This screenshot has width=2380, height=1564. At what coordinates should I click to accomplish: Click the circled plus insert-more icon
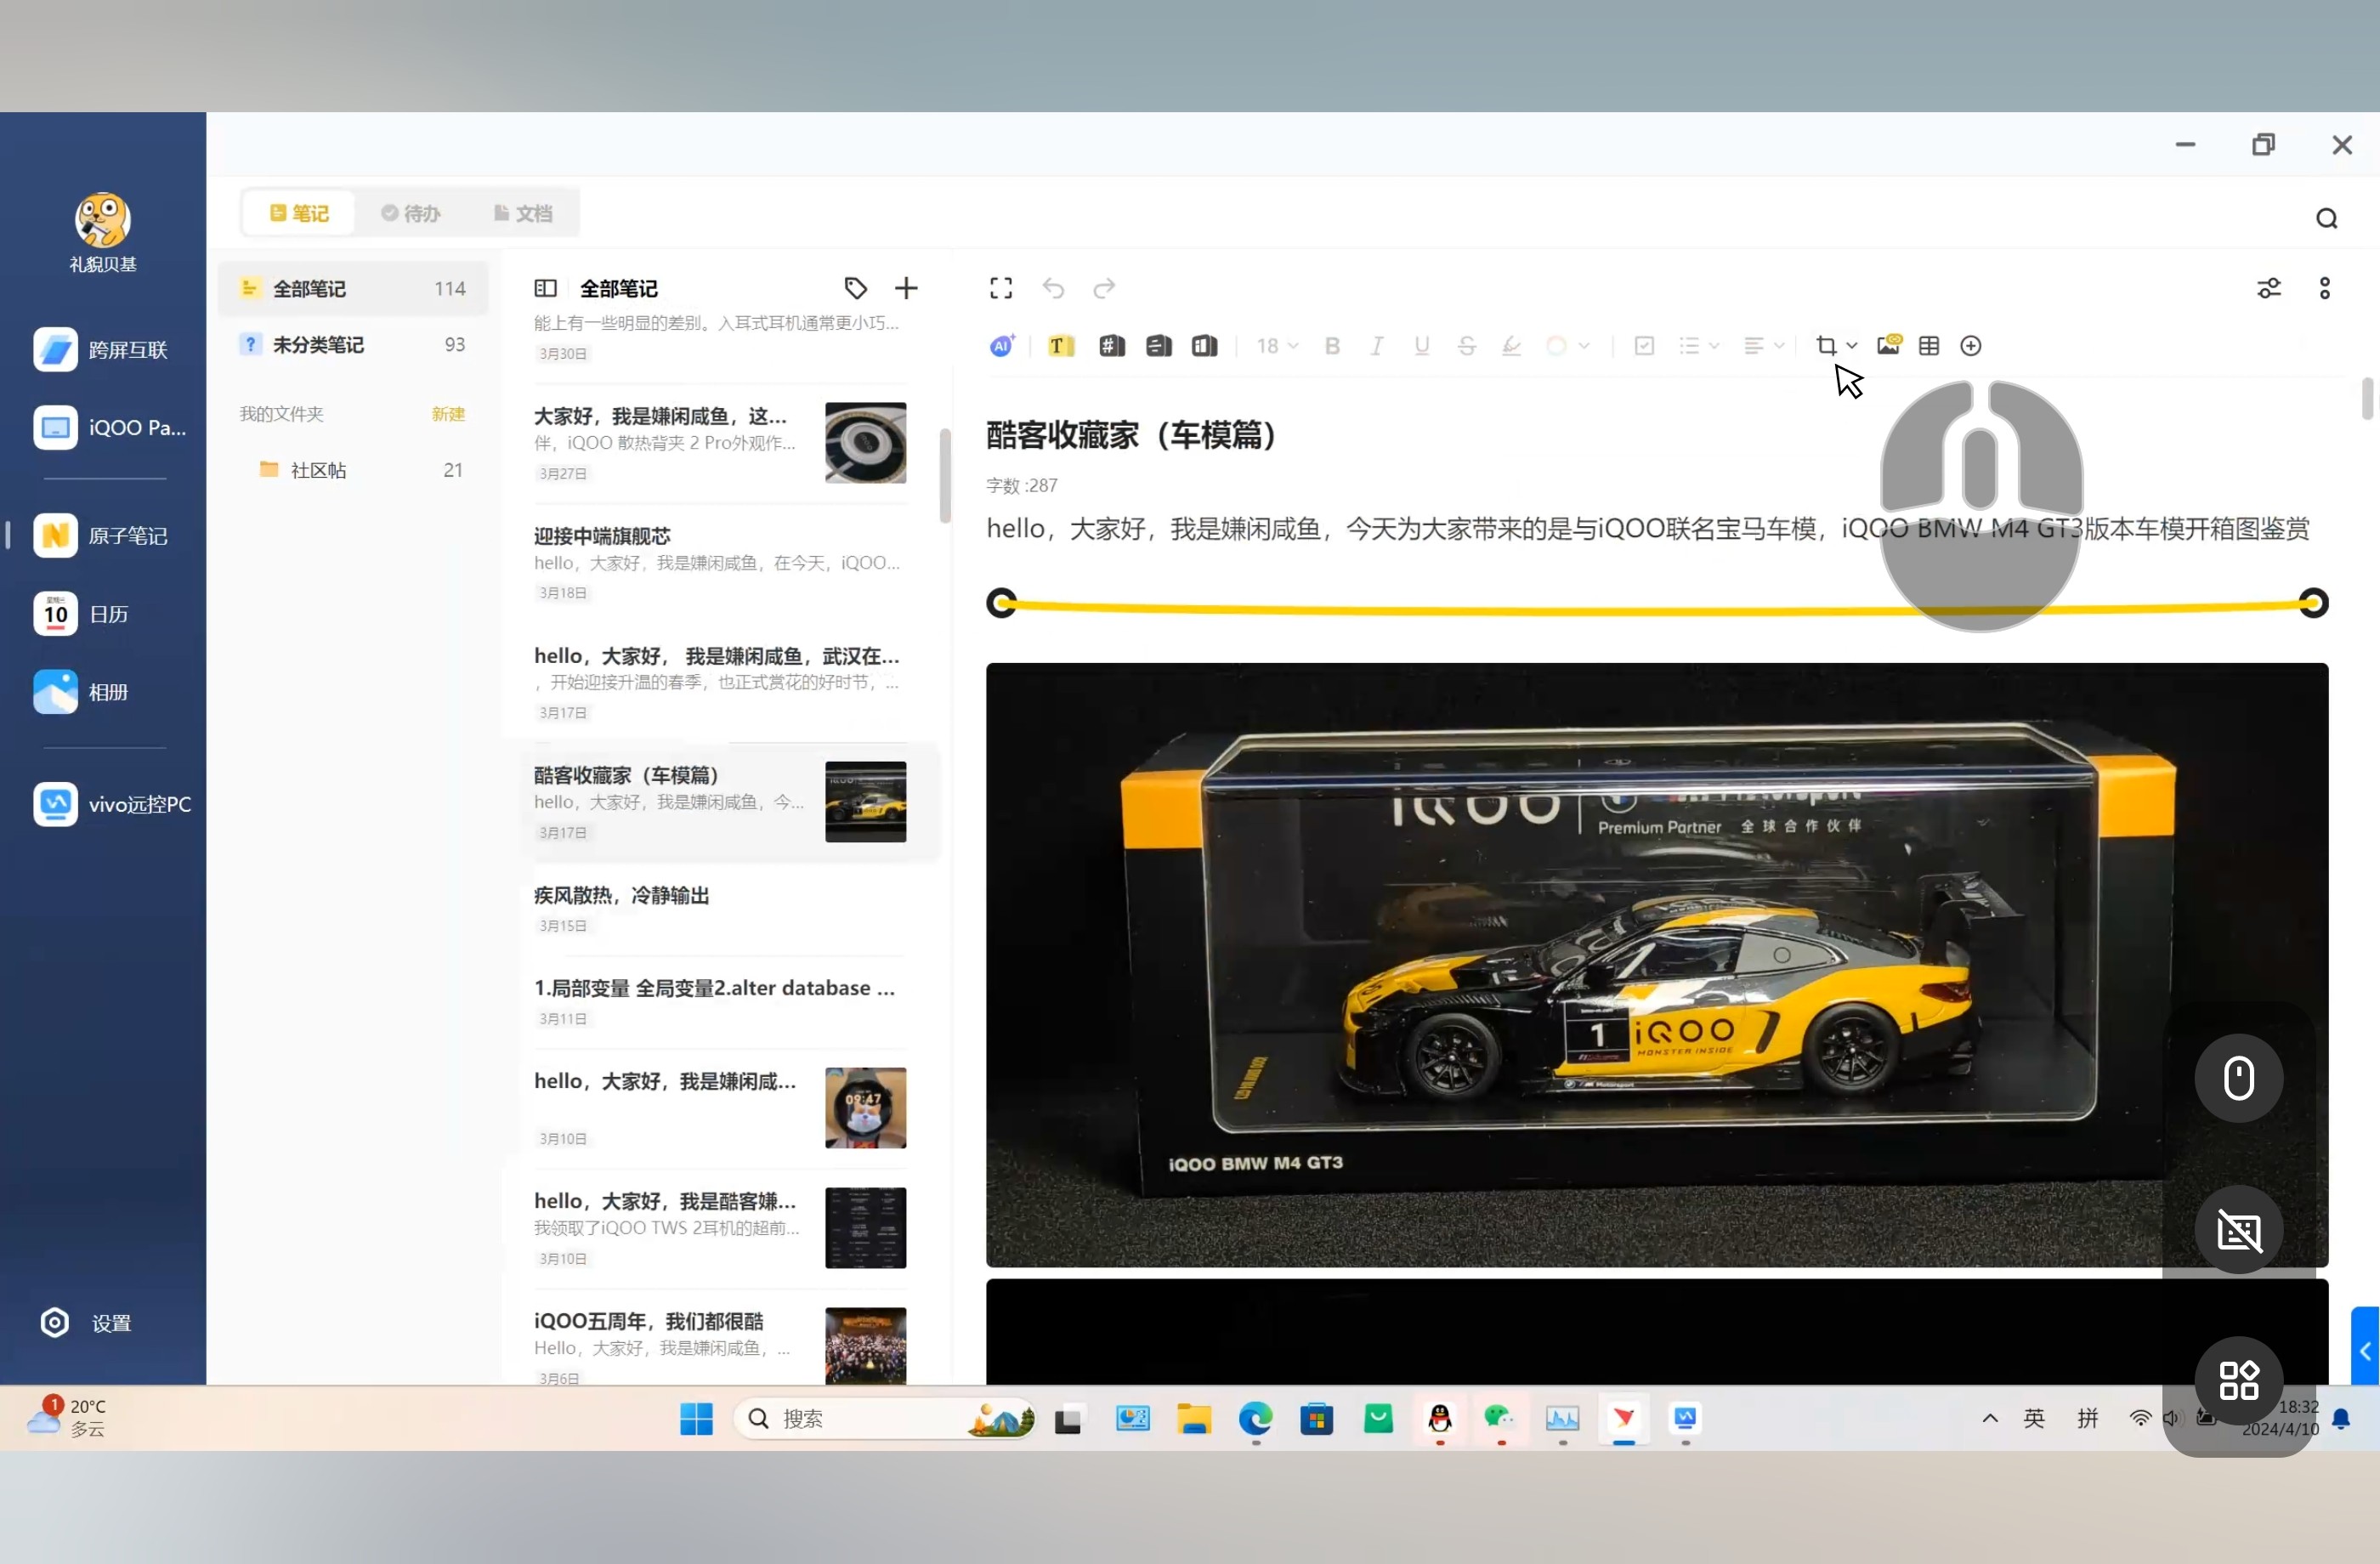pyautogui.click(x=1971, y=346)
